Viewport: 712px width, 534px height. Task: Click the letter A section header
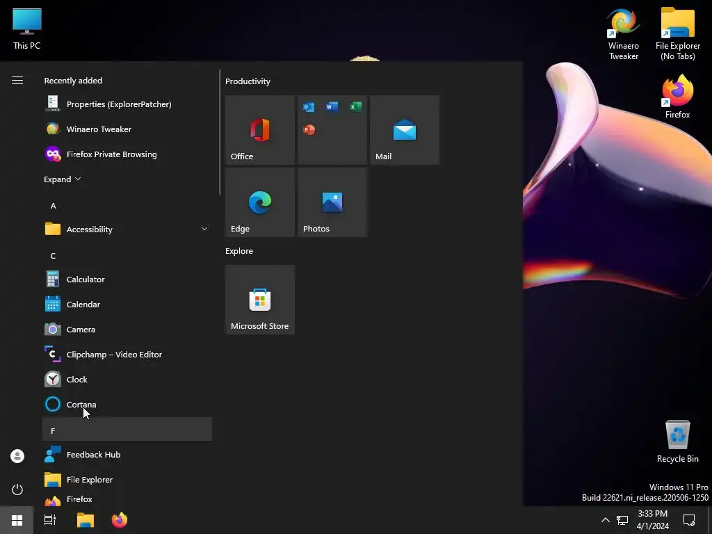pyautogui.click(x=127, y=206)
